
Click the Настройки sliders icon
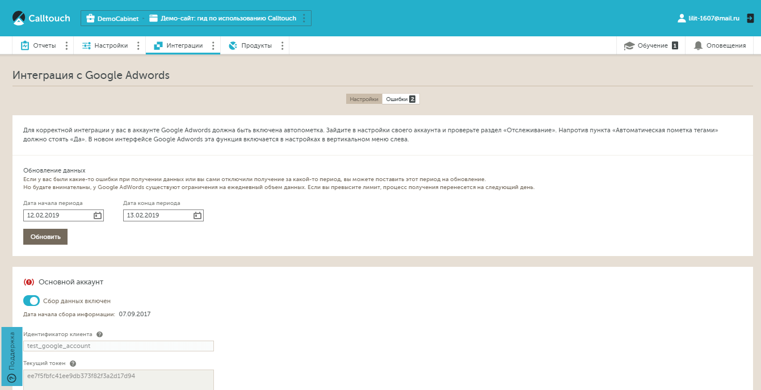[x=87, y=45]
